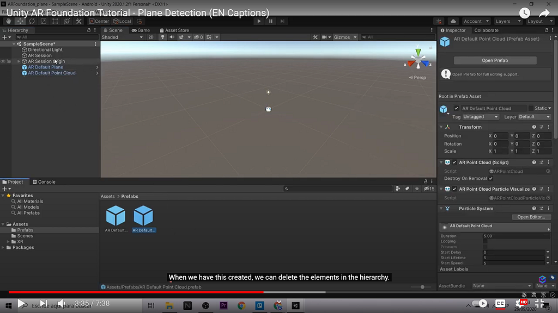Toggle the Particle System Looping checkbox
558x313 pixels.
(485, 241)
